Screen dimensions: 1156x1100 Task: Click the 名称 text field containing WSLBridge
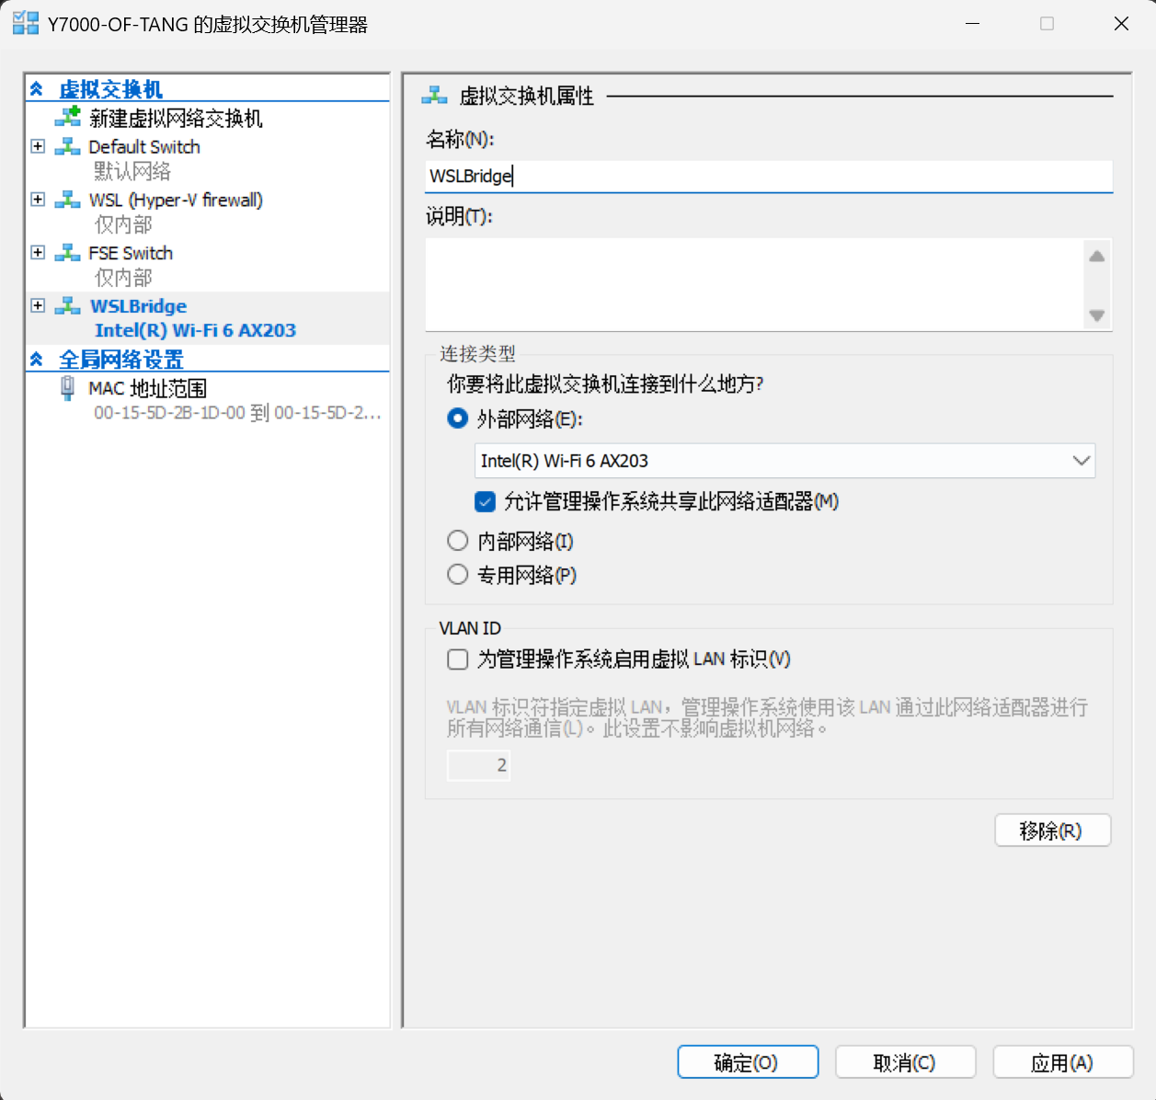(768, 176)
